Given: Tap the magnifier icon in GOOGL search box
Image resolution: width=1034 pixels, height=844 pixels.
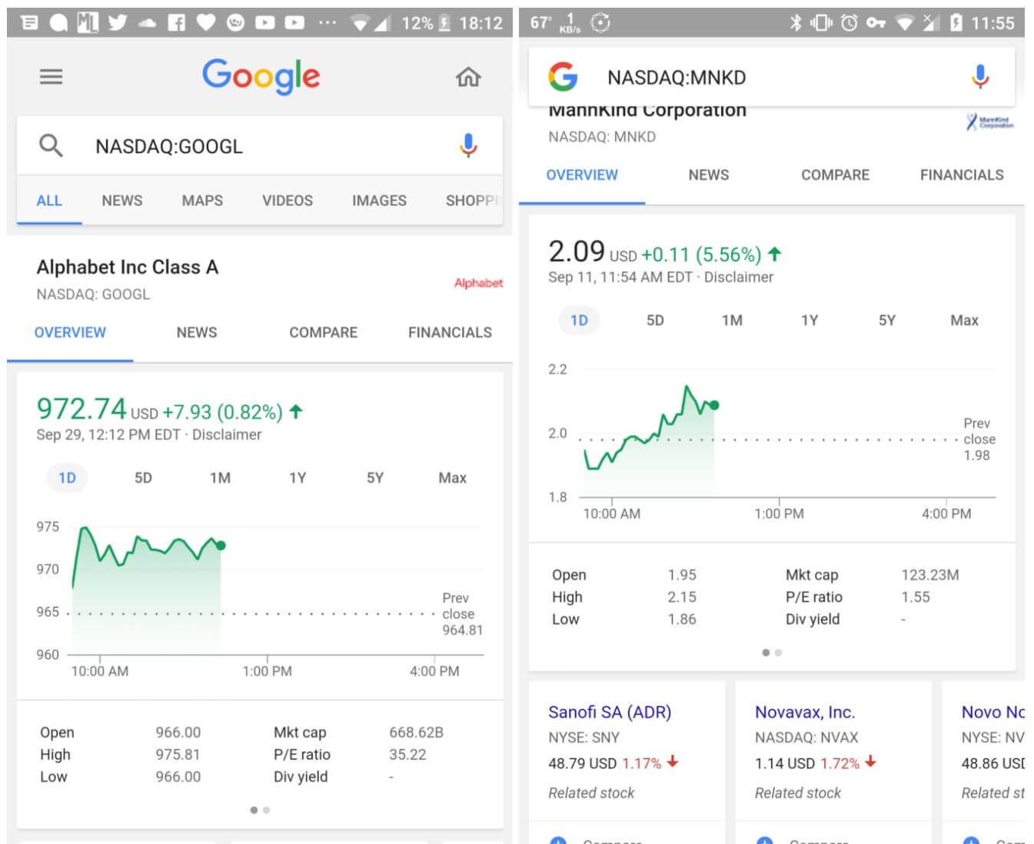Looking at the screenshot, I should [51, 145].
